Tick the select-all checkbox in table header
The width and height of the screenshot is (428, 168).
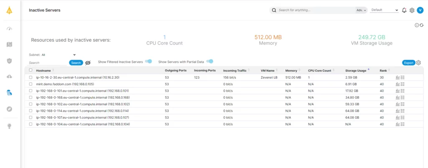pos(31,70)
